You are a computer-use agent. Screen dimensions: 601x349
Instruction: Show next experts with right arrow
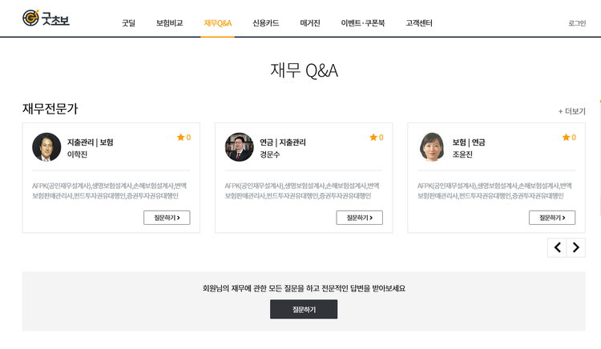[575, 247]
